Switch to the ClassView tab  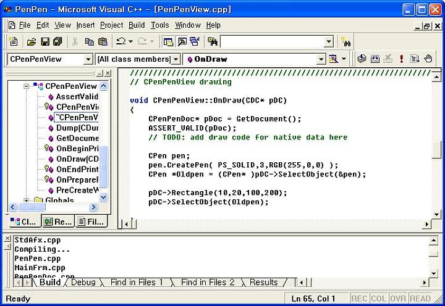coord(23,221)
